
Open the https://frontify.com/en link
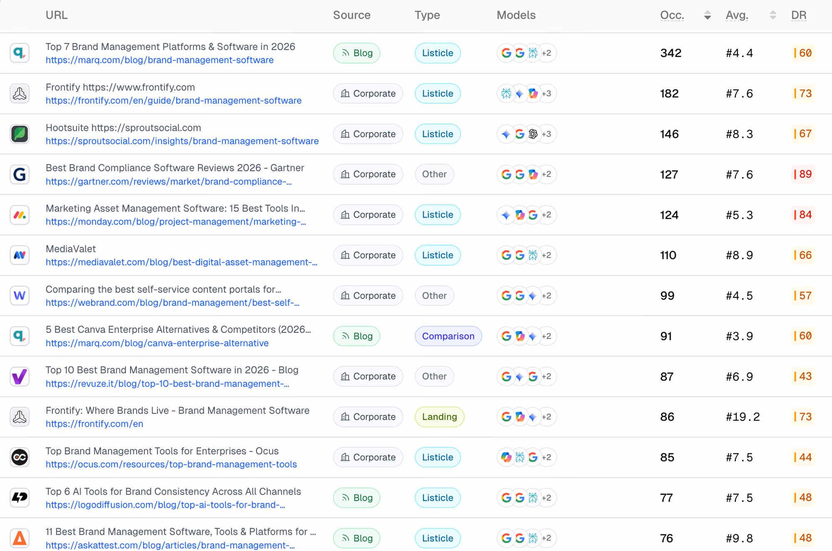(x=94, y=424)
